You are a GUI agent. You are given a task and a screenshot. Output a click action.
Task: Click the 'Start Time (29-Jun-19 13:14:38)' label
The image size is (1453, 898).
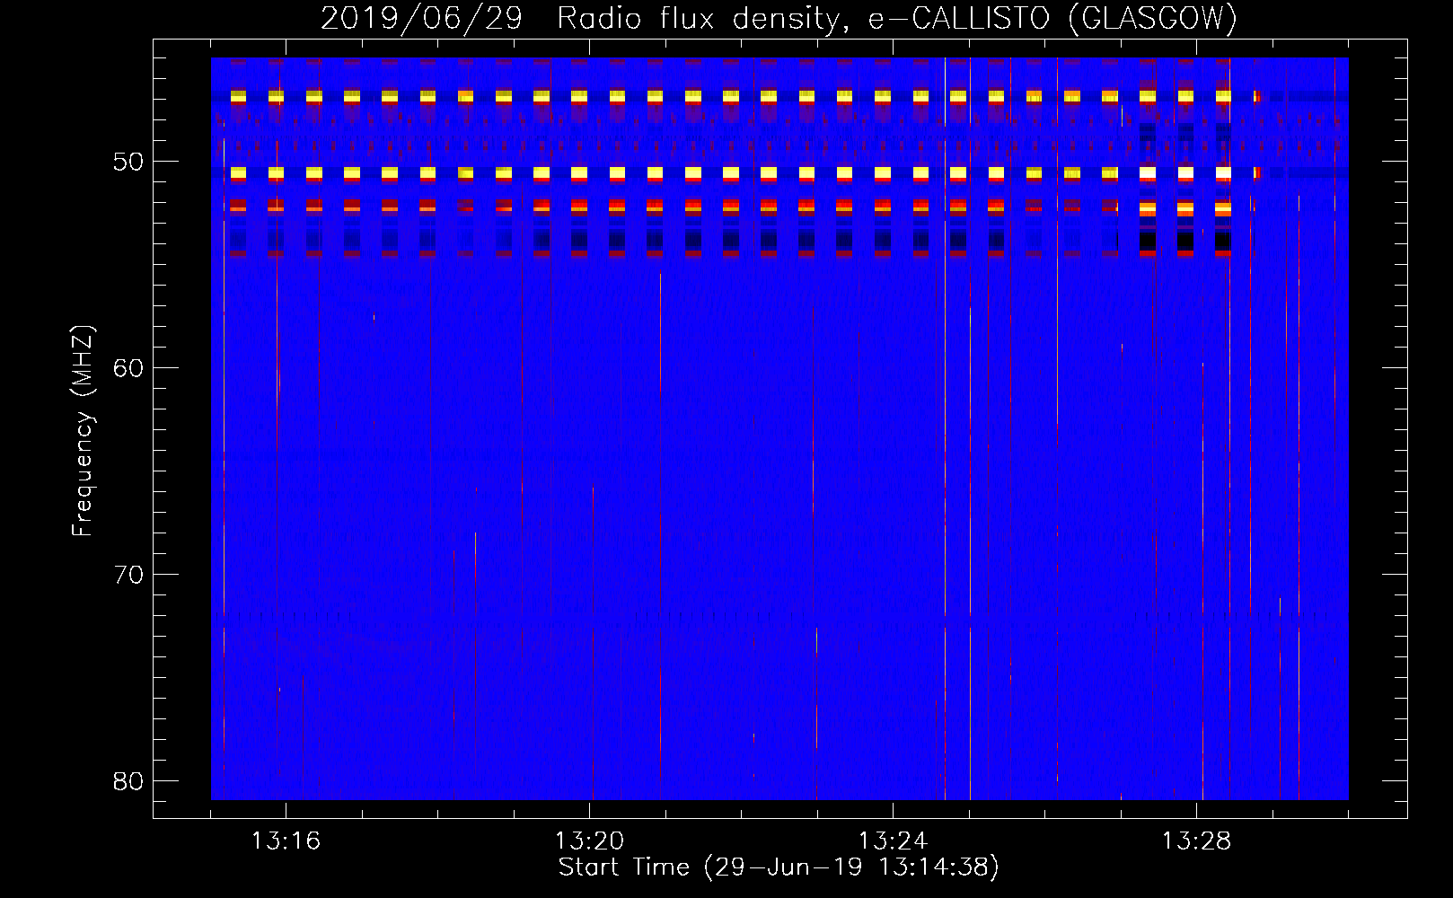pos(779,867)
